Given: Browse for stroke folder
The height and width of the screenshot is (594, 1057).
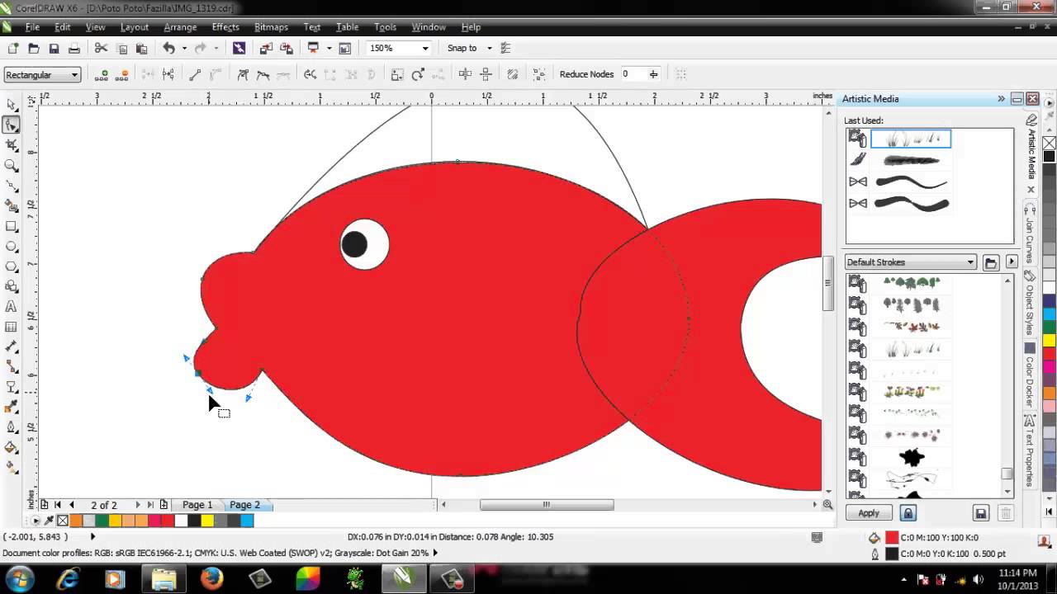Looking at the screenshot, I should (x=991, y=262).
